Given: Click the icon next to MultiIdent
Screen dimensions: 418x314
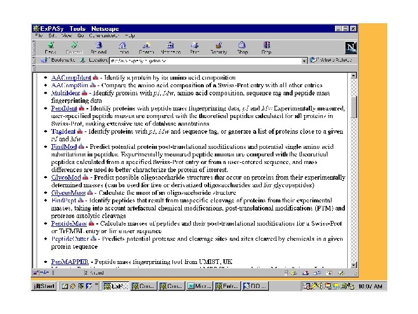Looking at the screenshot, I should [x=85, y=93].
